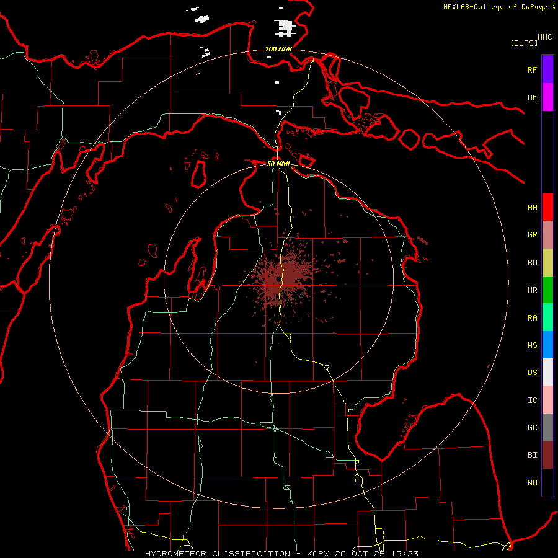
Task: Click the HA red legend swatch
Action: click(547, 207)
